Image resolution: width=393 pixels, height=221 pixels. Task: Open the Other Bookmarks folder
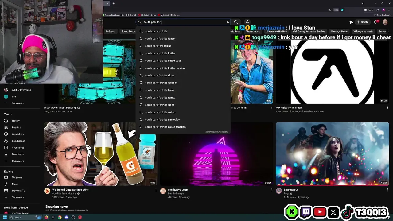pos(383,15)
